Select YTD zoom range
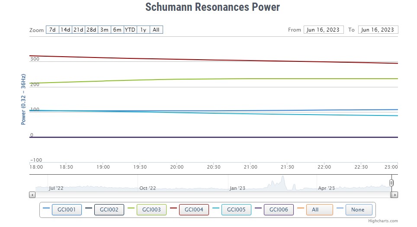The image size is (417, 227). point(130,30)
